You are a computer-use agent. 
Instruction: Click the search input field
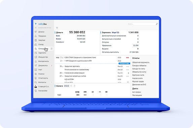pyautogui.click(x=141, y=24)
